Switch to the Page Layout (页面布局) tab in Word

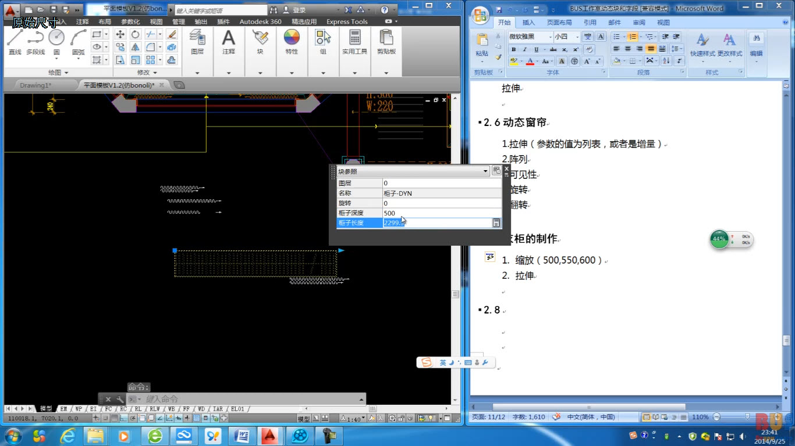(559, 23)
